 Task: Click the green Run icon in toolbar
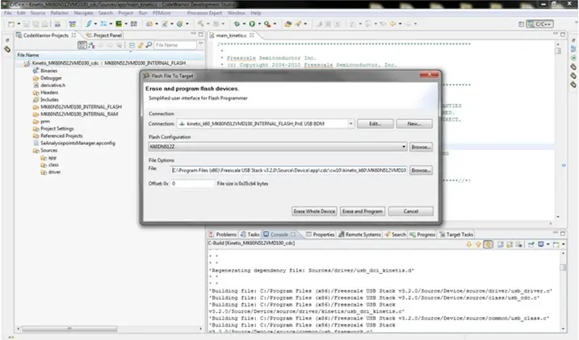252,24
